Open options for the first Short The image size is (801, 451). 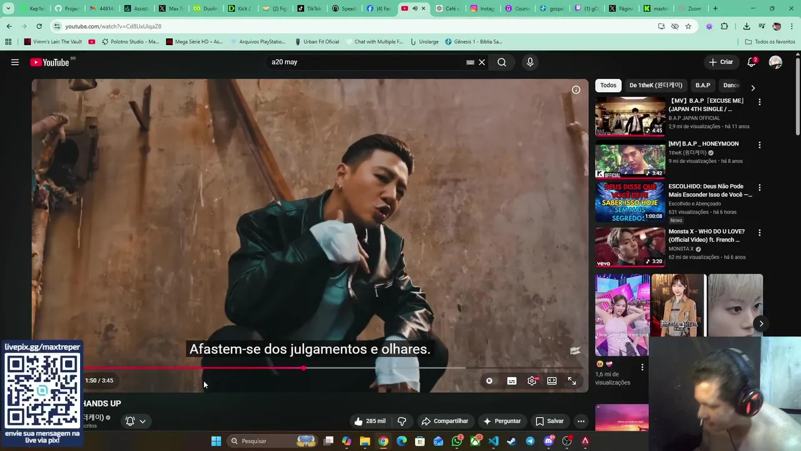point(642,367)
